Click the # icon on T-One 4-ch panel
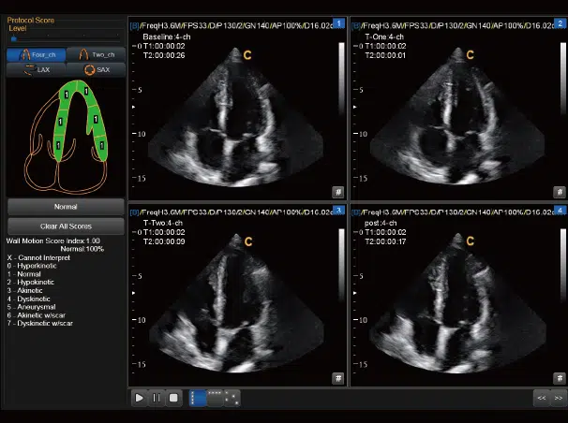The width and height of the screenshot is (568, 423). [x=560, y=191]
